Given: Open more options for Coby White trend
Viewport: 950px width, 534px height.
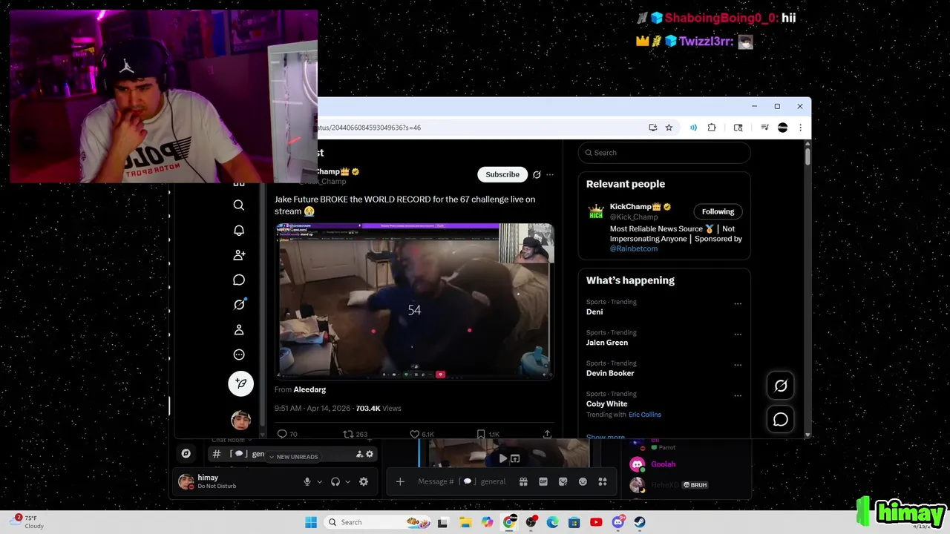Looking at the screenshot, I should pyautogui.click(x=738, y=395).
